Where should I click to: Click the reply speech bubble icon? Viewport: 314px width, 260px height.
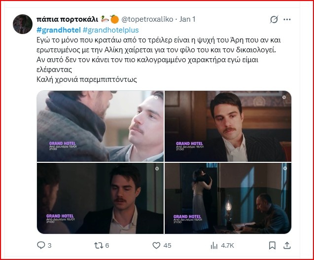pyautogui.click(x=41, y=245)
